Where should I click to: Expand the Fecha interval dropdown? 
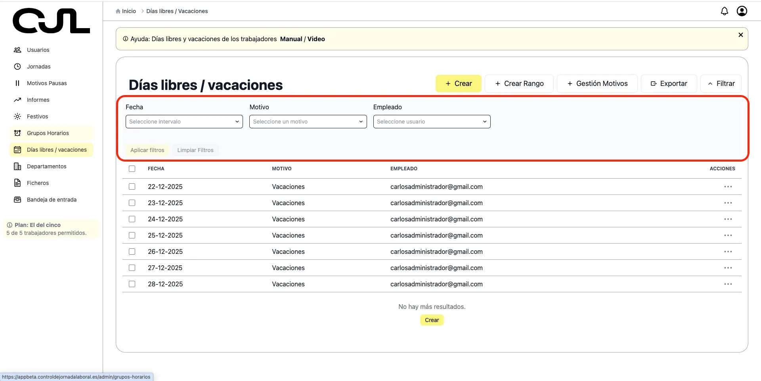(x=184, y=122)
